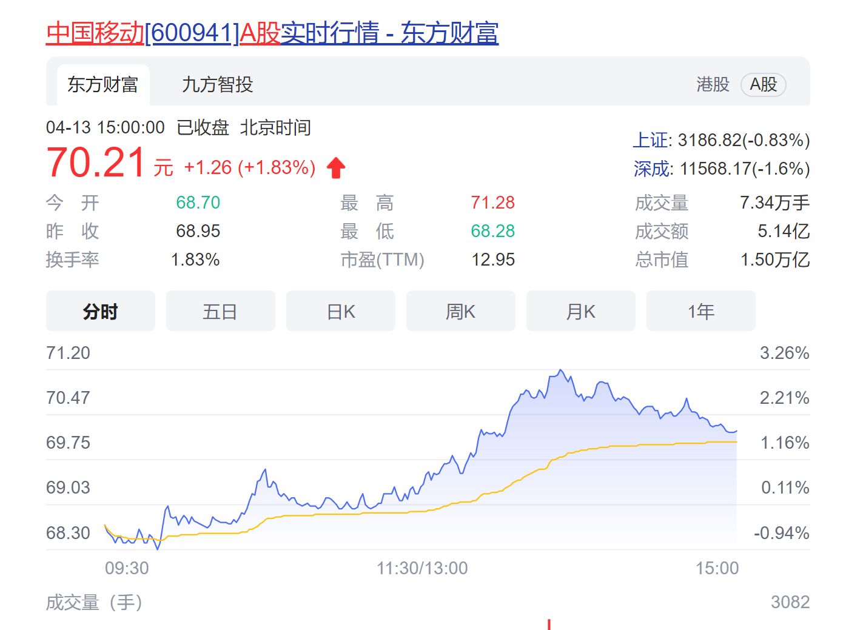Click the red volume bar below chart
863x630 pixels.
pos(549,625)
